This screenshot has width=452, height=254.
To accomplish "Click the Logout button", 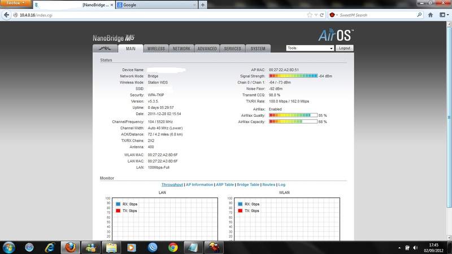I will tap(345, 48).
